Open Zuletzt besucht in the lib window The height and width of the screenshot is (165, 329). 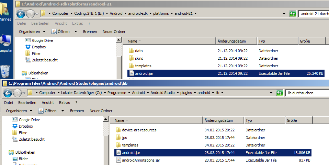pos(28,139)
